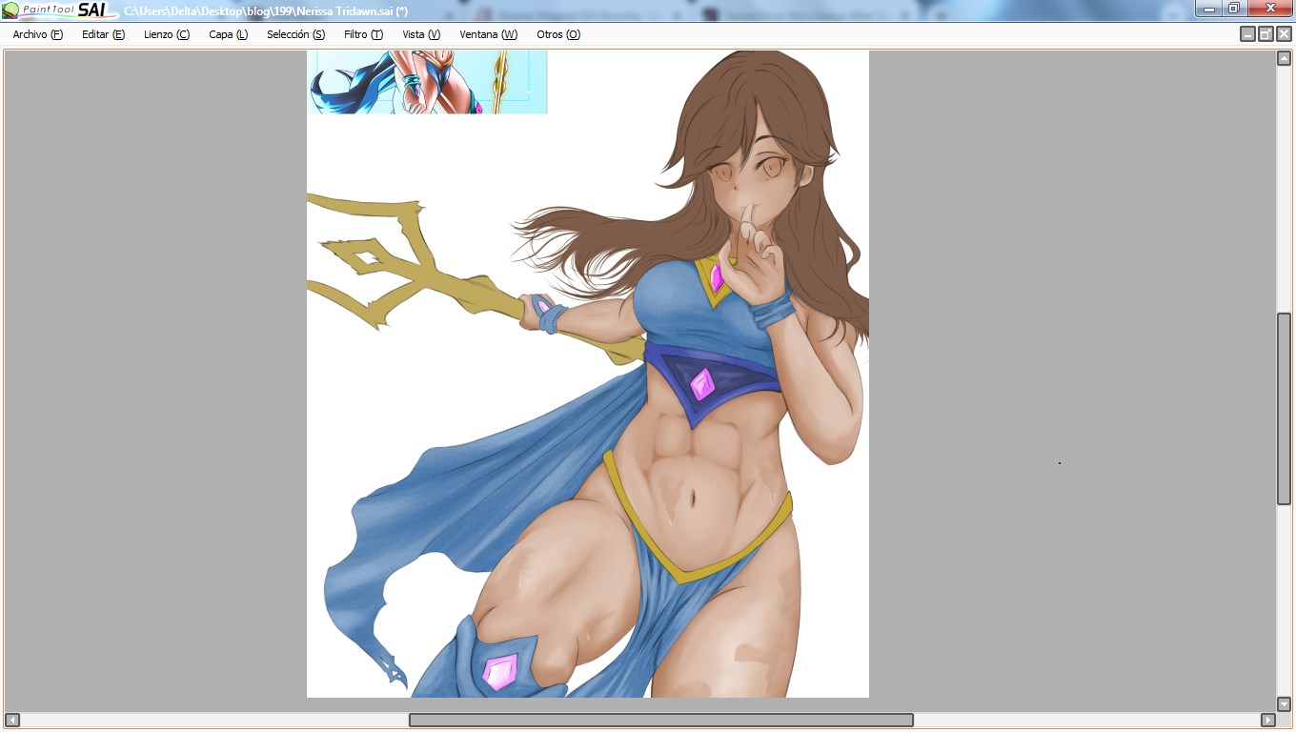The height and width of the screenshot is (732, 1296).
Task: Restore the document window inside SAI
Action: tap(1266, 34)
